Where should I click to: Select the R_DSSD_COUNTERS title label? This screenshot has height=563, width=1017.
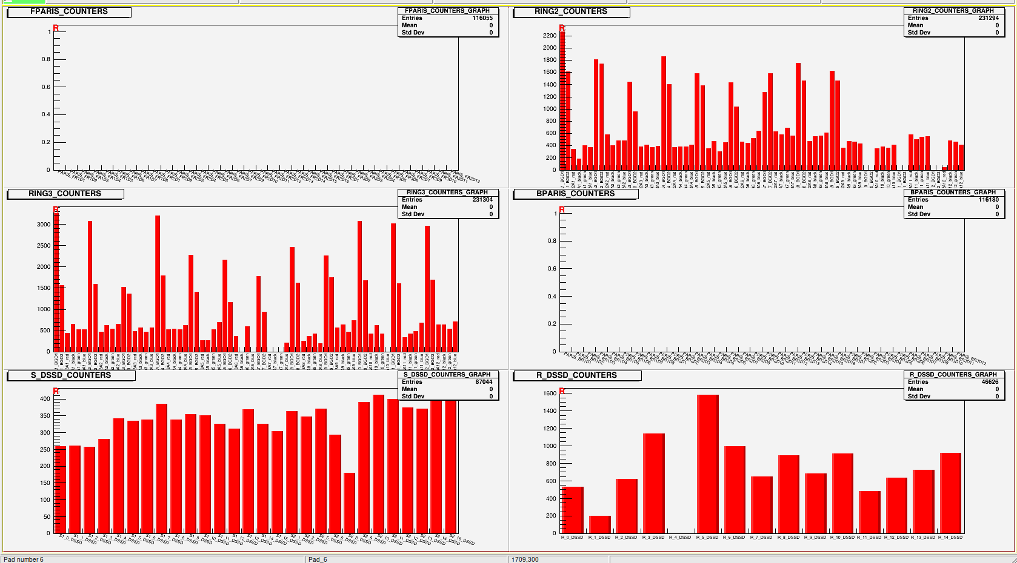(576, 375)
